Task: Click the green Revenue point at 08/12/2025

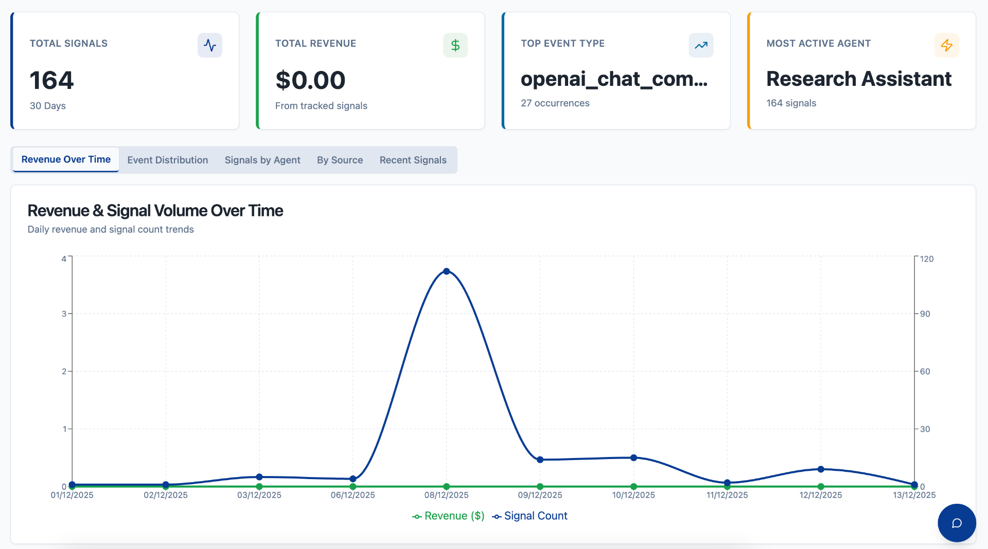Action: [x=447, y=486]
